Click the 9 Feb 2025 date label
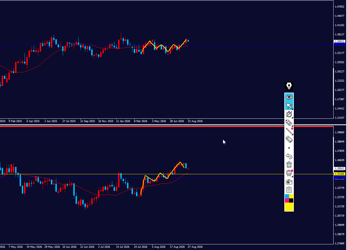 tap(15, 121)
